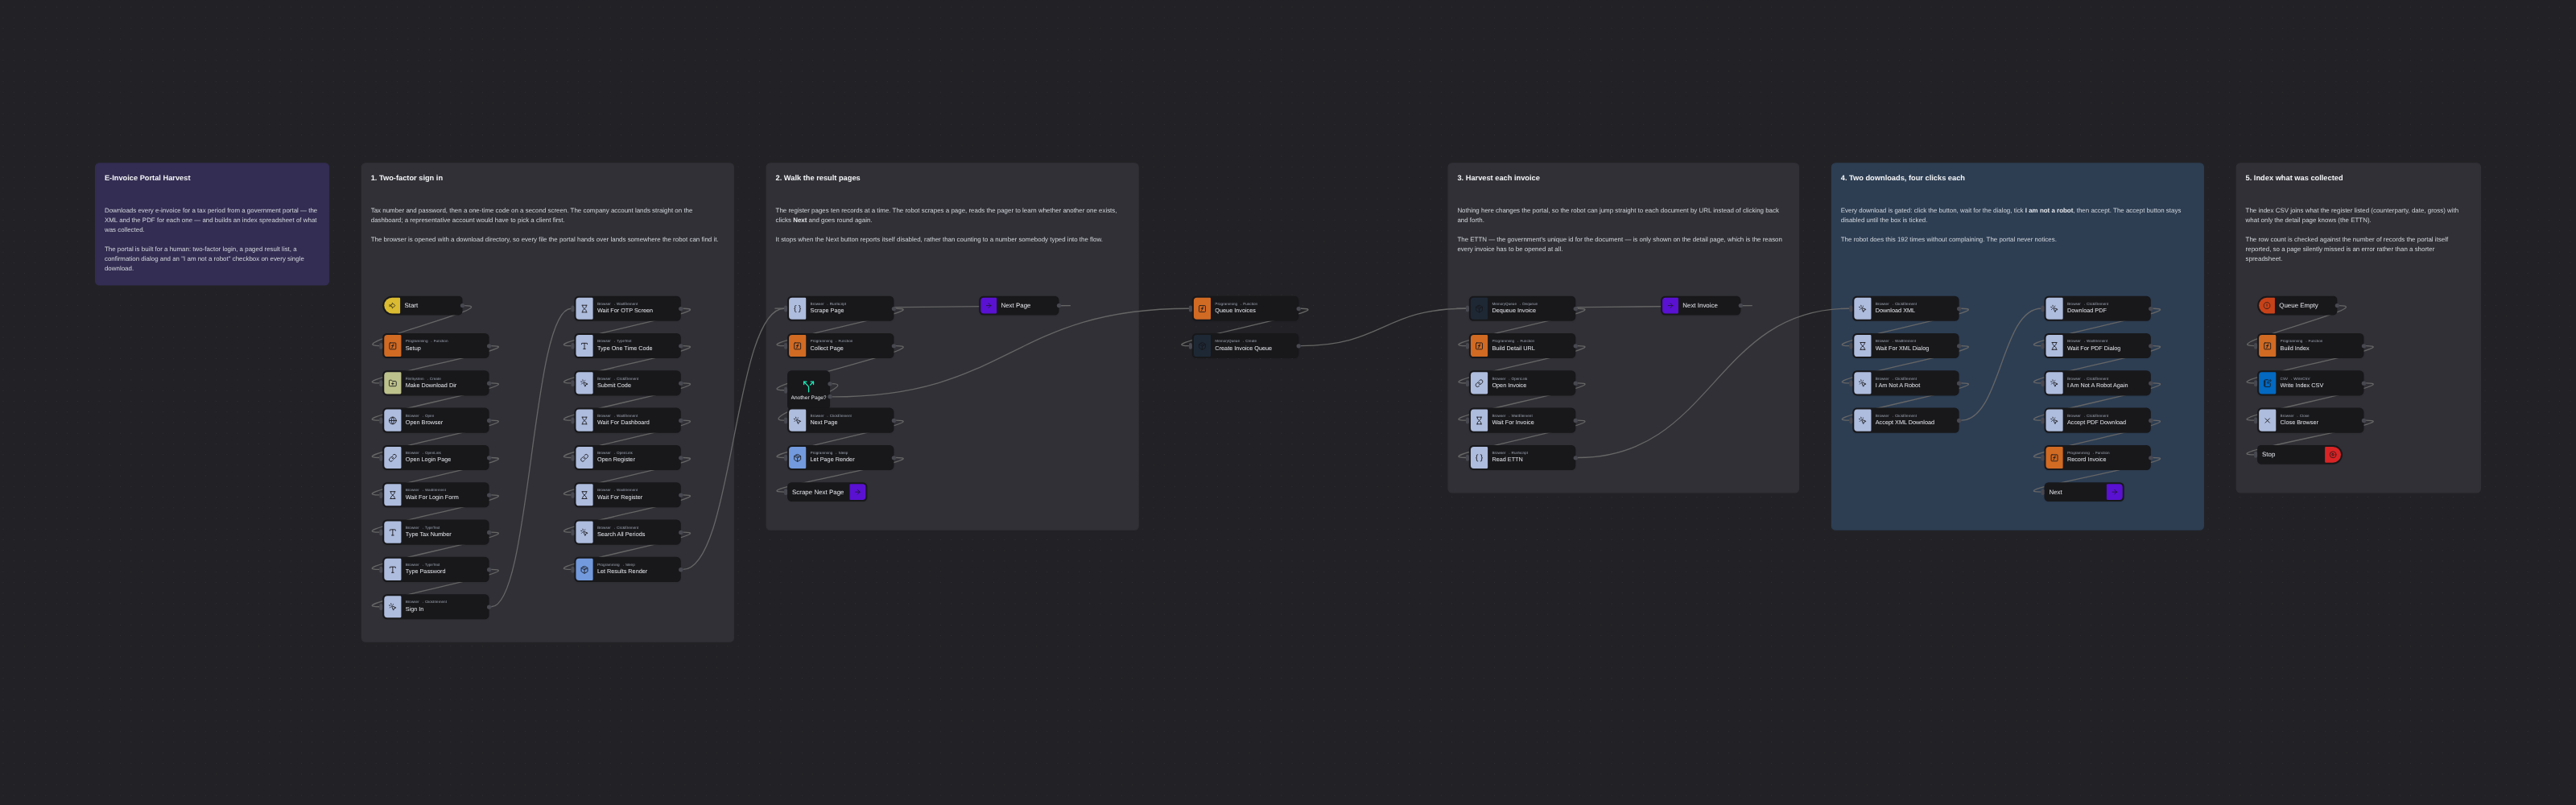This screenshot has width=2576, height=805.
Task: Click the Open Invoice link icon
Action: (1479, 383)
